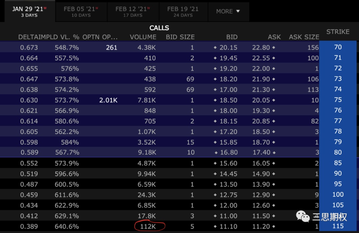
Task: Click the 20.15 bid price for strike 70
Action: click(228, 47)
